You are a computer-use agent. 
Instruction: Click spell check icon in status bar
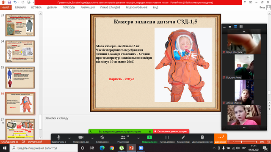click(x=23, y=142)
